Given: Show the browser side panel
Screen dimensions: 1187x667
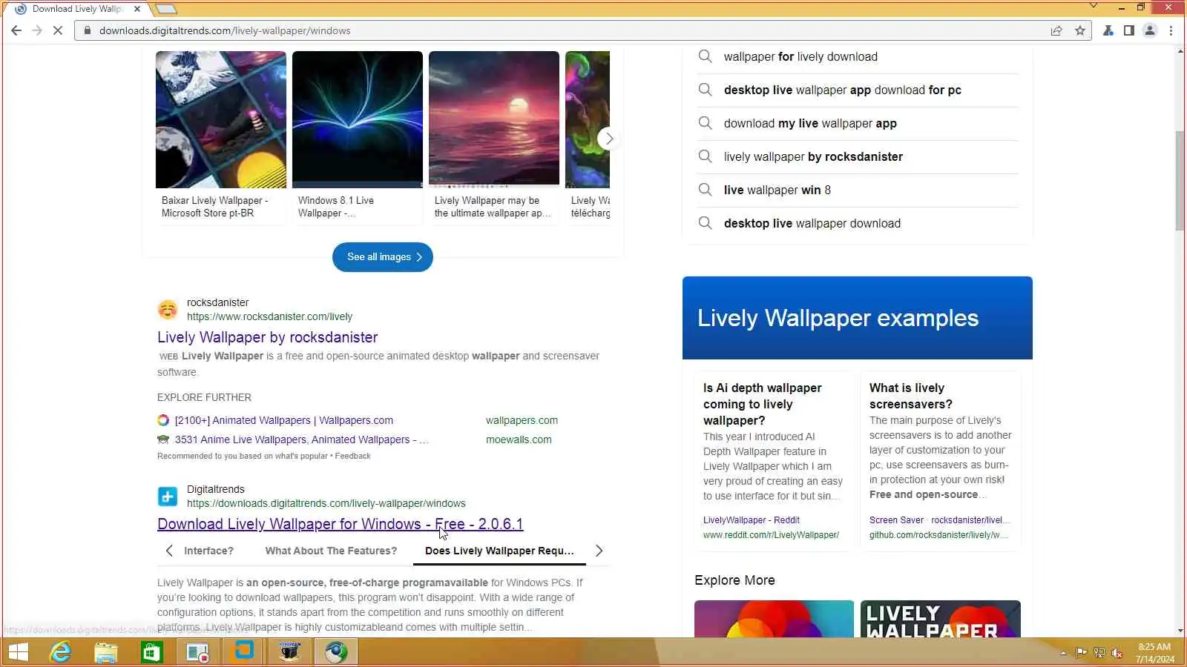Looking at the screenshot, I should click(x=1128, y=30).
